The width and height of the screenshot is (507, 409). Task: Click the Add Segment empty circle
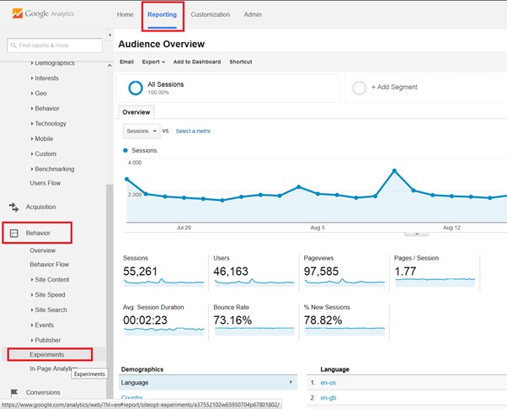click(x=360, y=88)
